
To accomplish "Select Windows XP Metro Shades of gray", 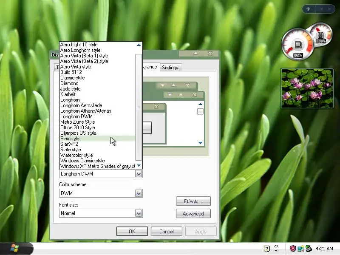I will [98, 166].
